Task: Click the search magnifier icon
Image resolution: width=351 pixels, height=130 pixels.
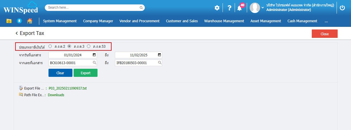Action: [x=141, y=8]
